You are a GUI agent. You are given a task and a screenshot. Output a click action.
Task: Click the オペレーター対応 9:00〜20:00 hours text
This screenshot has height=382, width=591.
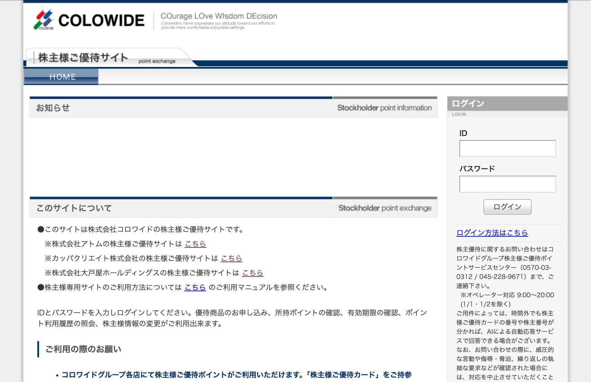tap(507, 295)
